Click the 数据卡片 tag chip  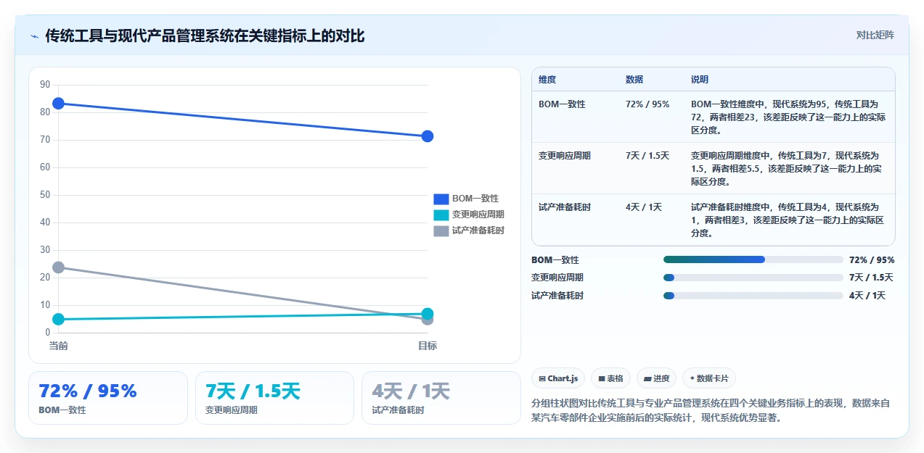pyautogui.click(x=709, y=378)
